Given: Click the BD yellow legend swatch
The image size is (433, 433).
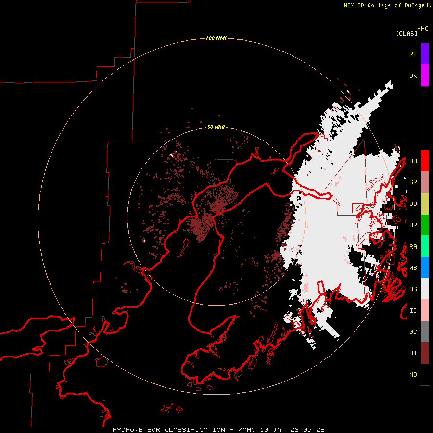Looking at the screenshot, I should [425, 204].
